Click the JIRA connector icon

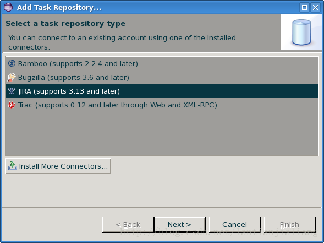[12, 91]
